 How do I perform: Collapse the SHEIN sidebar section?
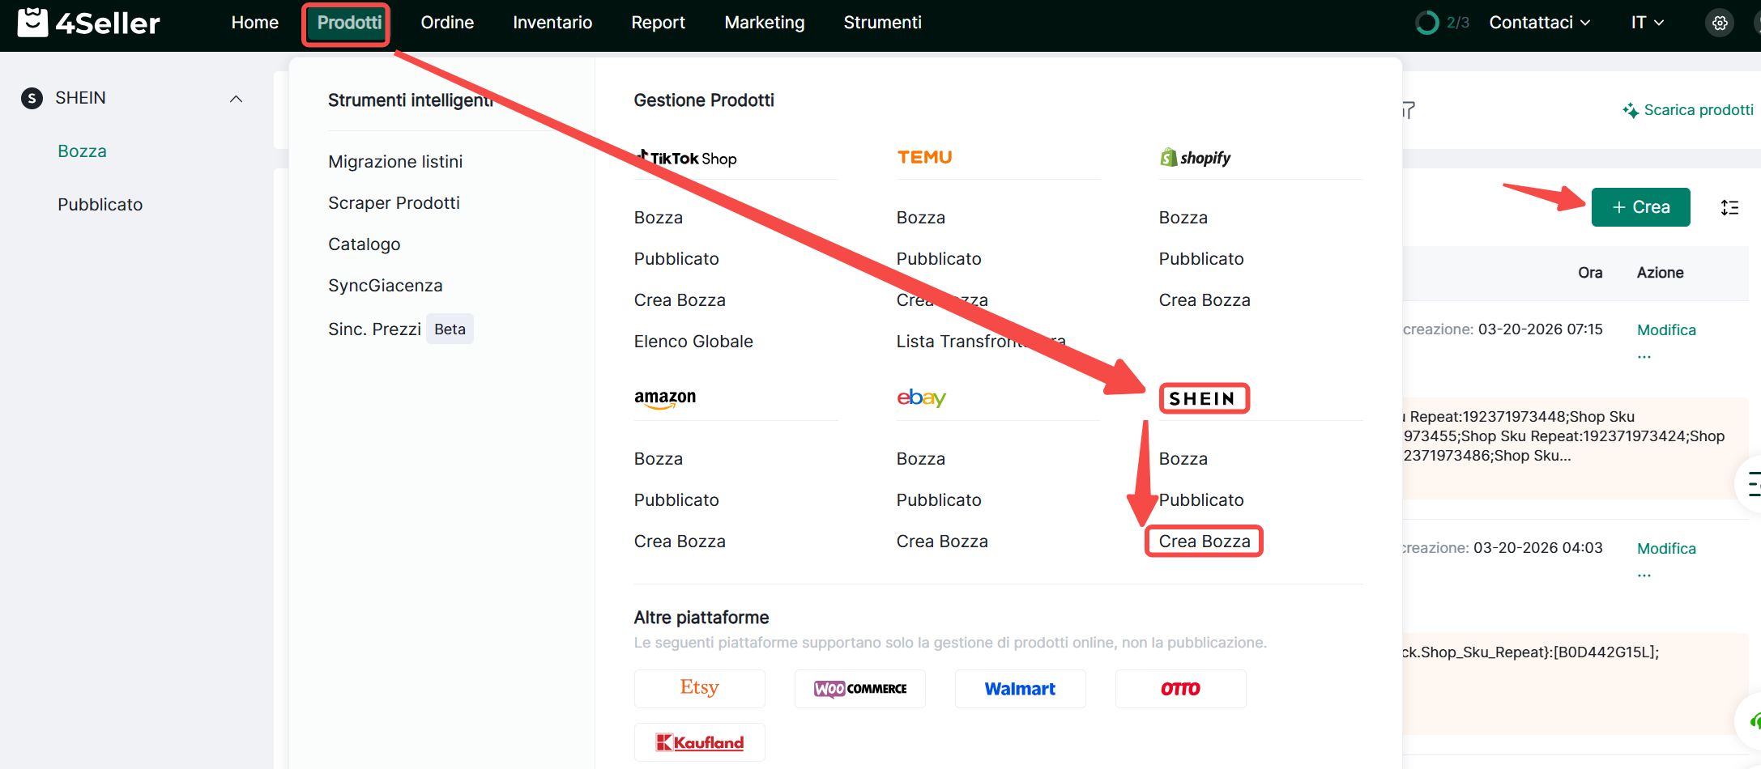(x=236, y=99)
